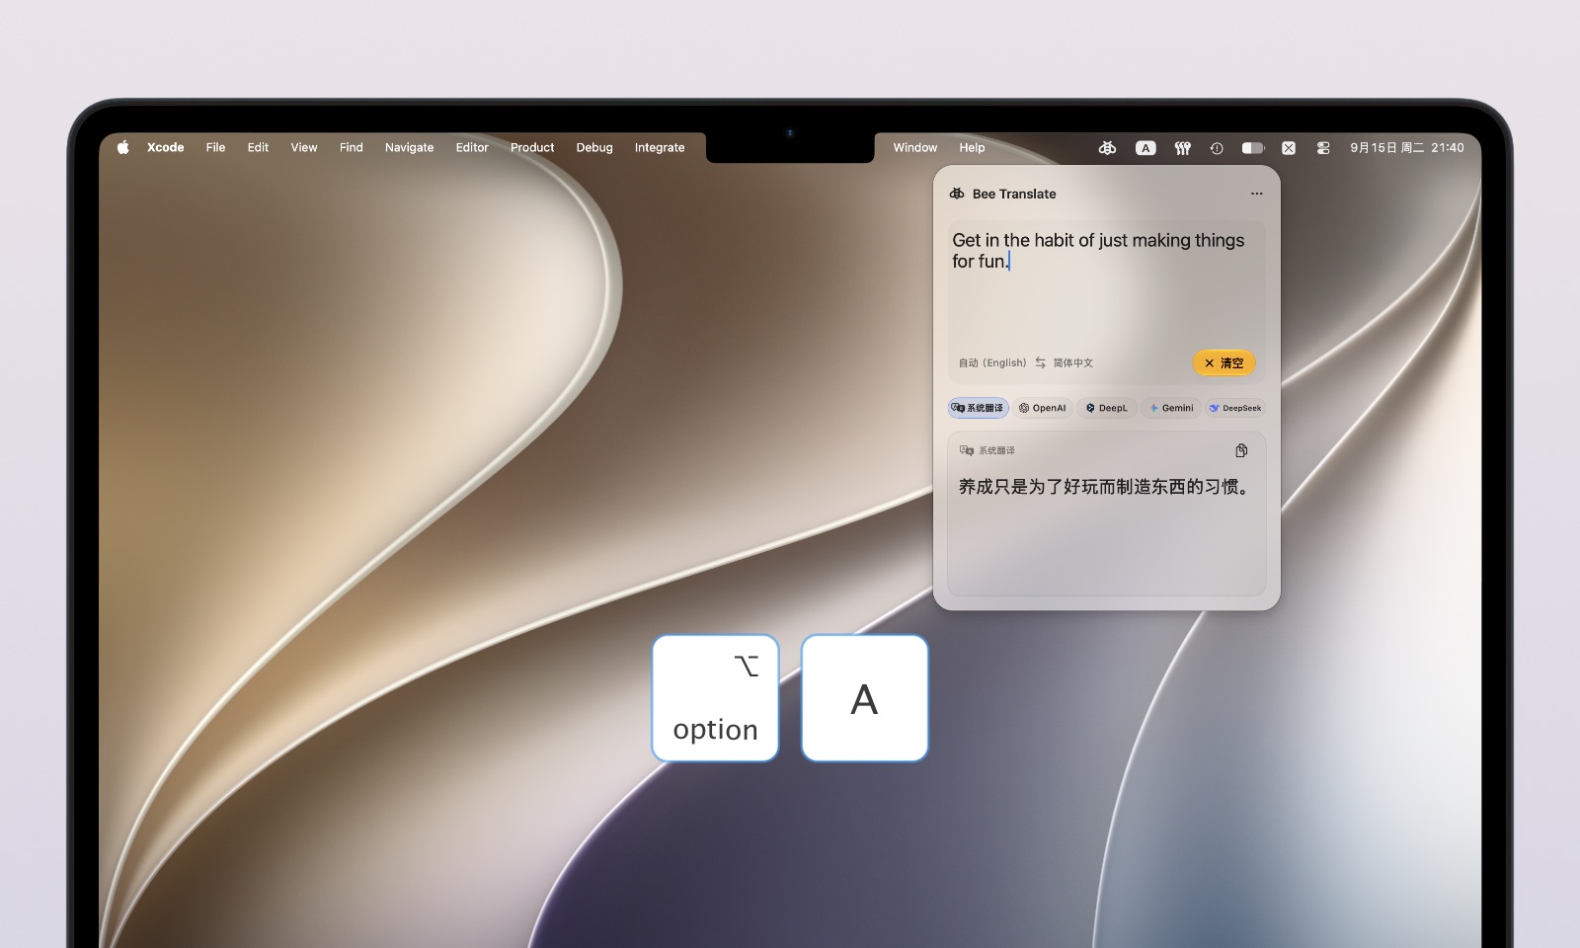
Task: Click the 系统翻译 label in the result card
Action: 996,450
